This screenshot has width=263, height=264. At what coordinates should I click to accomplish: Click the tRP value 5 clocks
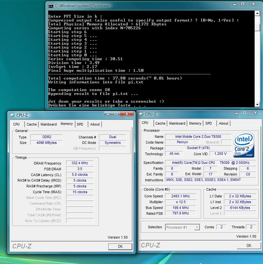[x=80, y=186]
